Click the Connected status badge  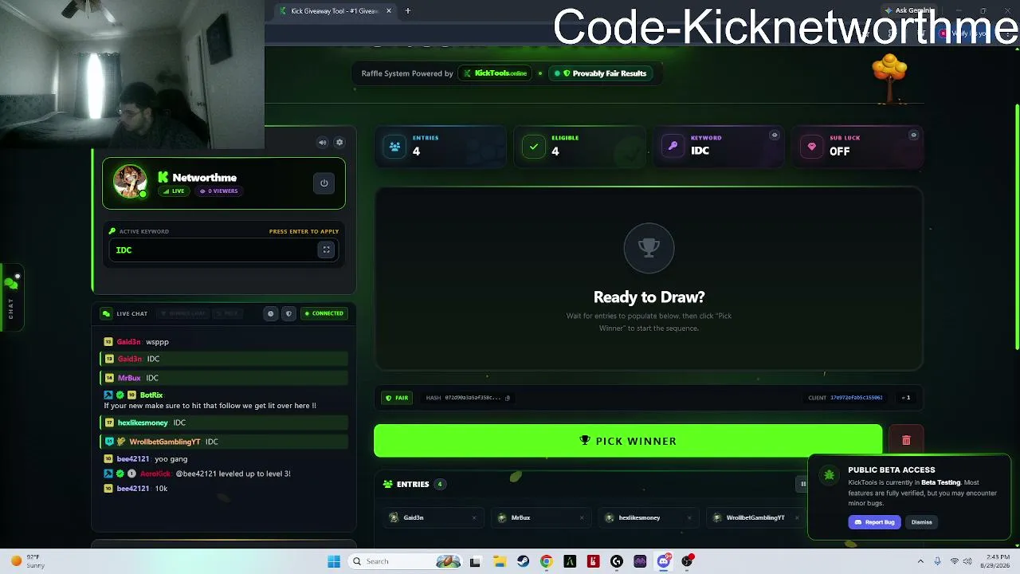pos(324,313)
